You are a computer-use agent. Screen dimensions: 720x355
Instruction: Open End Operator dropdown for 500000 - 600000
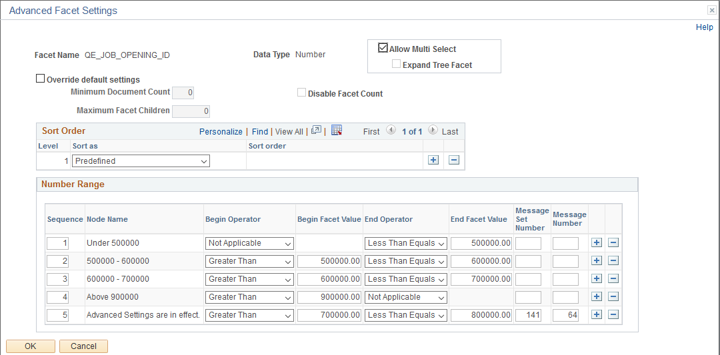tap(406, 261)
